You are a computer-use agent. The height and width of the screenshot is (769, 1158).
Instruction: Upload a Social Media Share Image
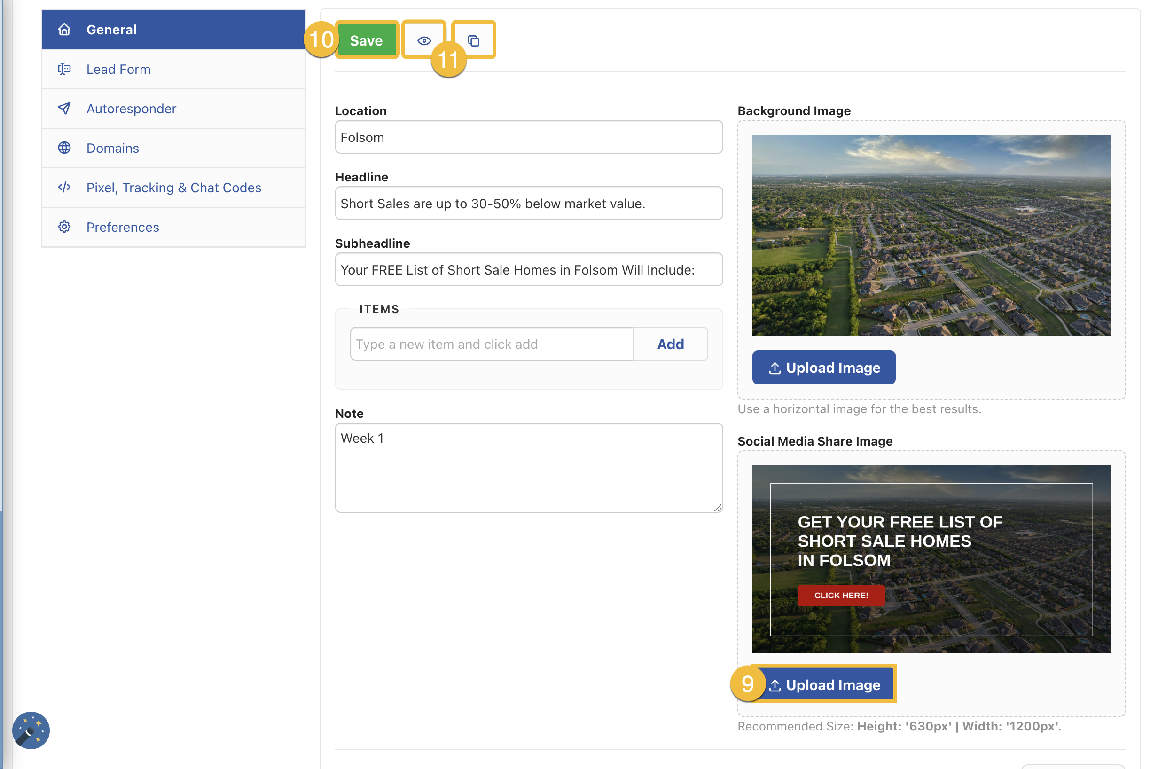(825, 684)
